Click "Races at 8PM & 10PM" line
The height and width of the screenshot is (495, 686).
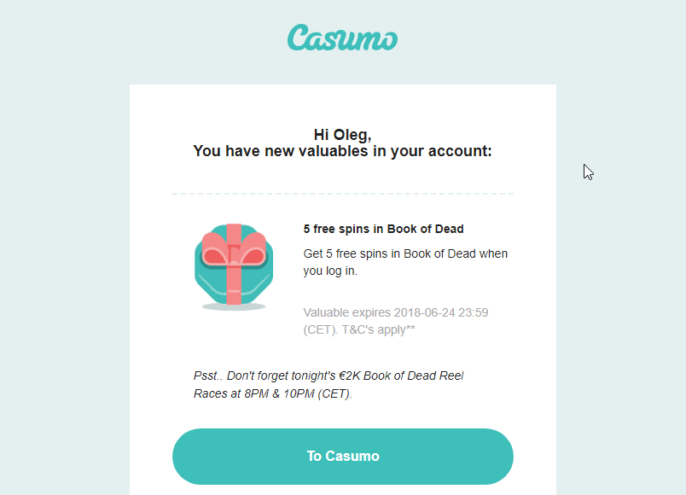(272, 393)
